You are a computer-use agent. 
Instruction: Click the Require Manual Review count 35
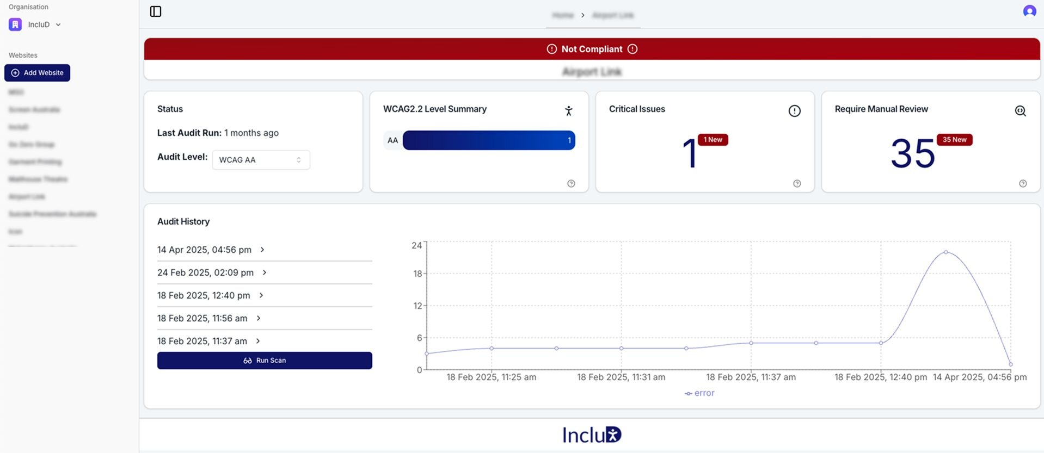913,153
